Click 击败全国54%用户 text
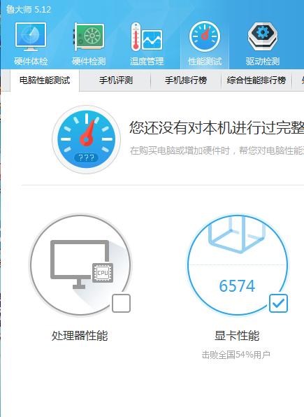The image size is (304, 417). (x=236, y=355)
